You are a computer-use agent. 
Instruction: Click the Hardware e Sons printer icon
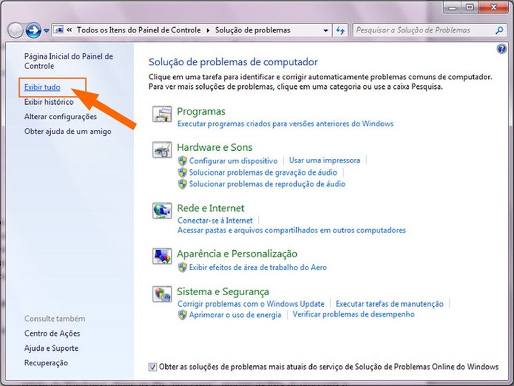coord(162,150)
